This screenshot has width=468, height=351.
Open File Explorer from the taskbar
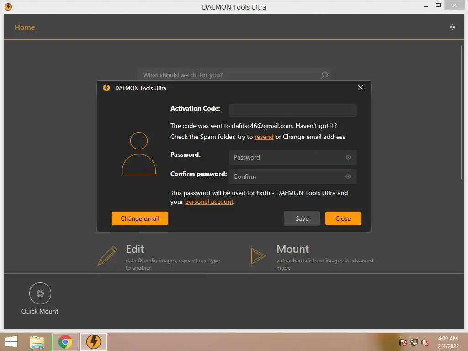point(37,342)
